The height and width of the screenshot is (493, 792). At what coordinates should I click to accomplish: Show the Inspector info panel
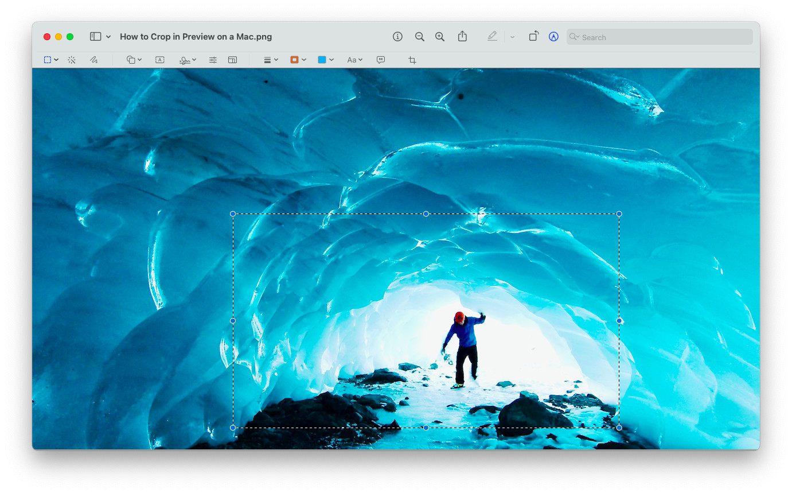point(397,37)
